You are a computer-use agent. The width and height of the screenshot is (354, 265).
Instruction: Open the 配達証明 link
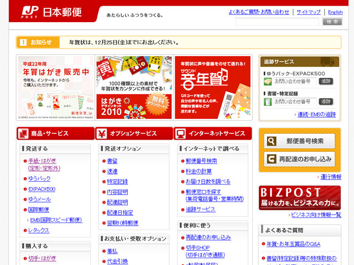(x=117, y=203)
